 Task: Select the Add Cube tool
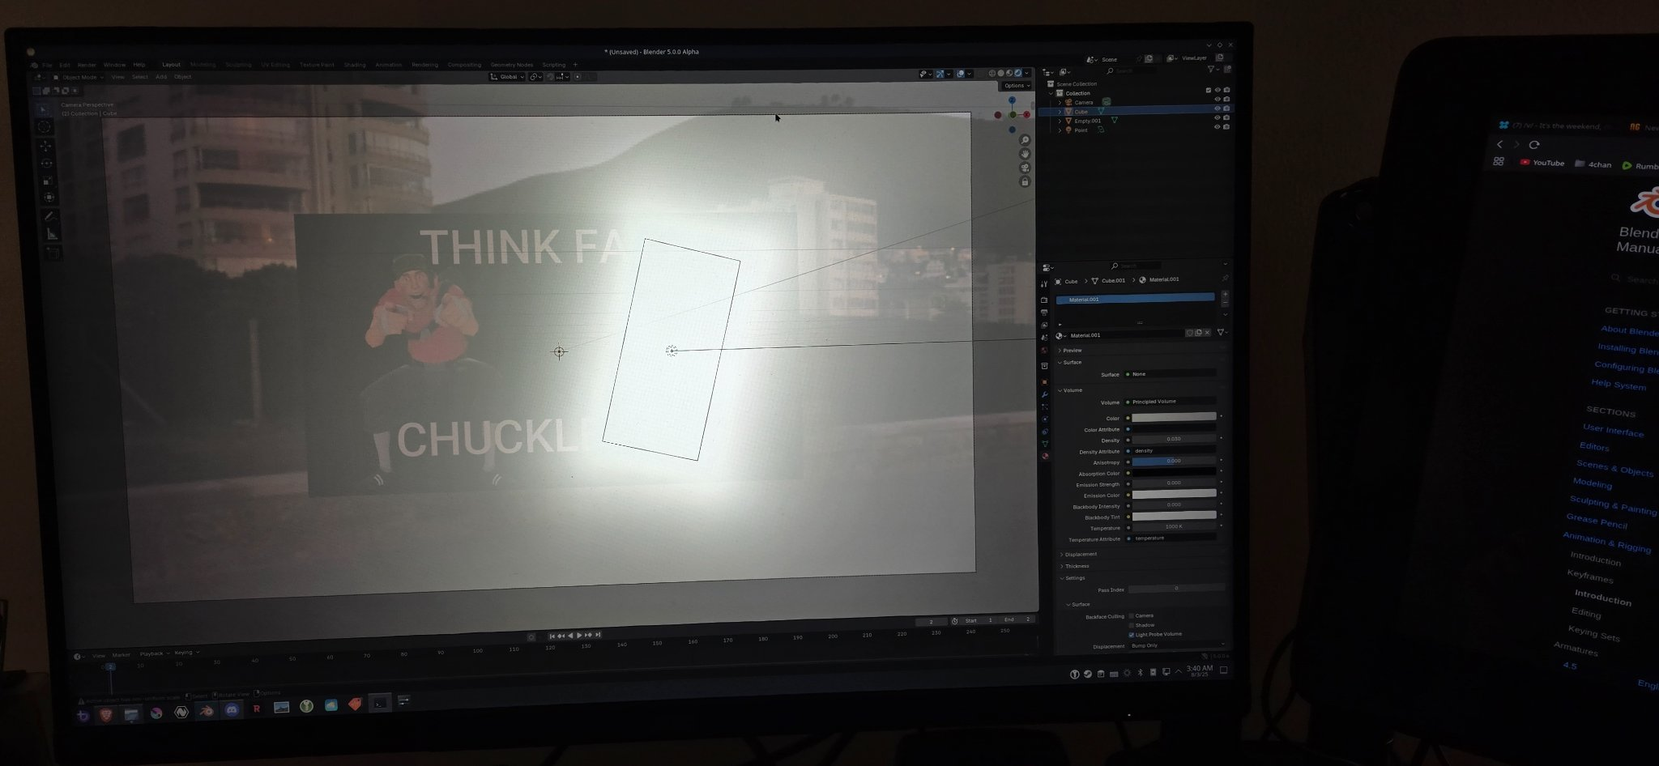tap(53, 253)
